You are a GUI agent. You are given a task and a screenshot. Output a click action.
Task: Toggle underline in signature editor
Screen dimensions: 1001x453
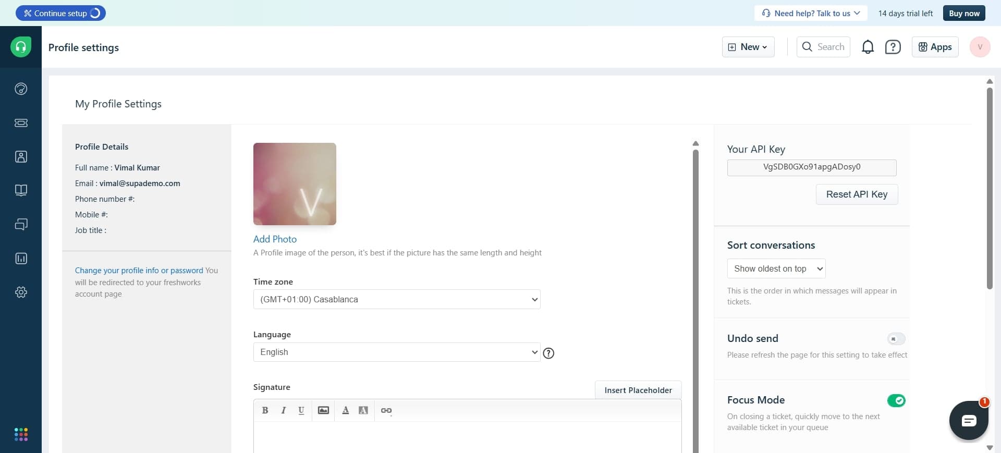click(301, 410)
